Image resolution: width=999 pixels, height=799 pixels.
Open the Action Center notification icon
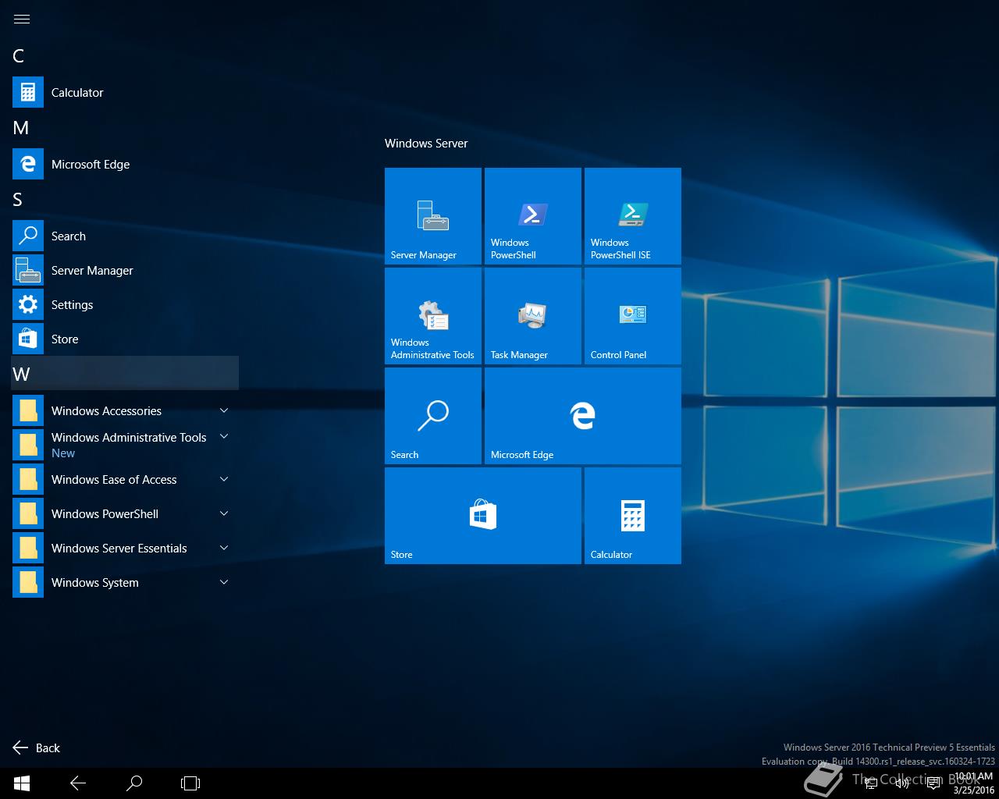pyautogui.click(x=933, y=783)
